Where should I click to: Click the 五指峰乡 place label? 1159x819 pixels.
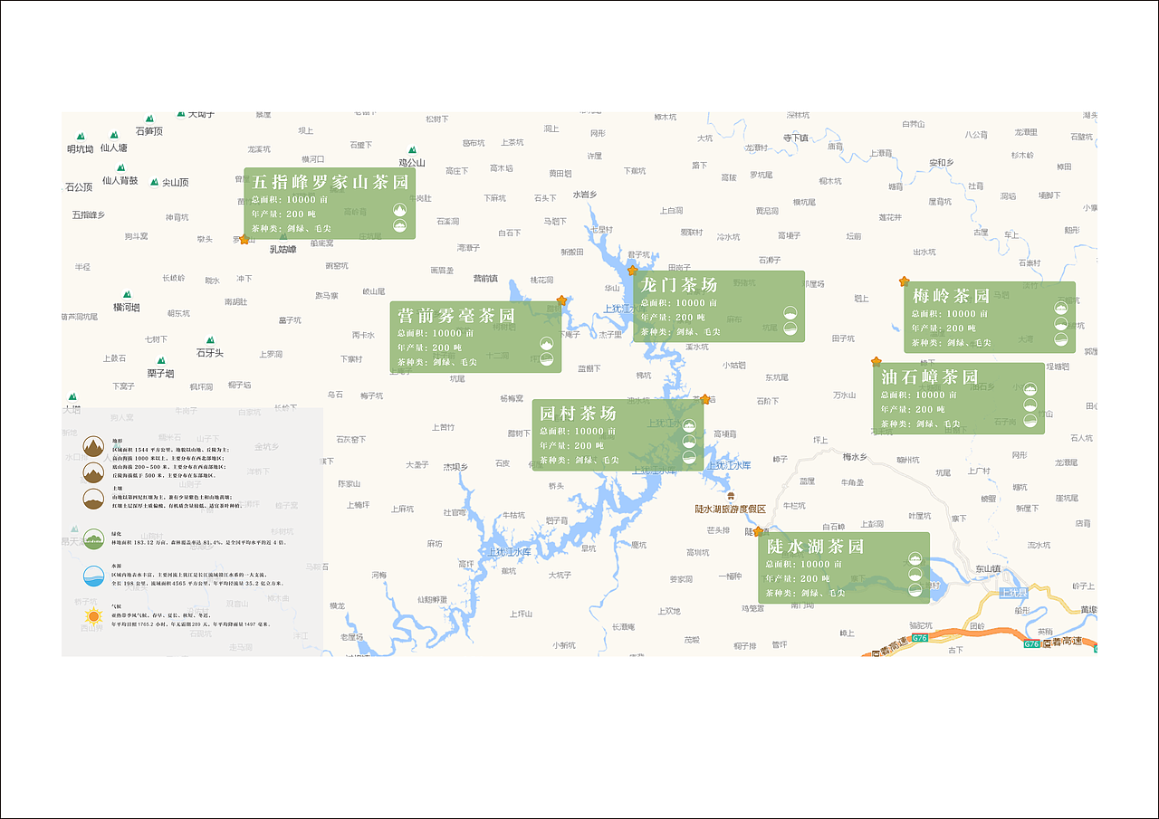(x=89, y=214)
